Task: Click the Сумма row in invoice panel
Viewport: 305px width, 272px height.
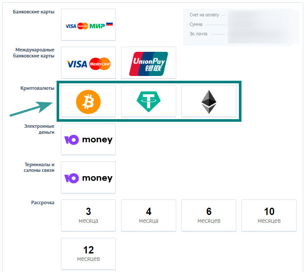Action: [x=241, y=25]
